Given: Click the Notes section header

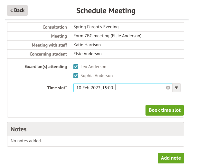Looking at the screenshot, I should [x=19, y=129].
